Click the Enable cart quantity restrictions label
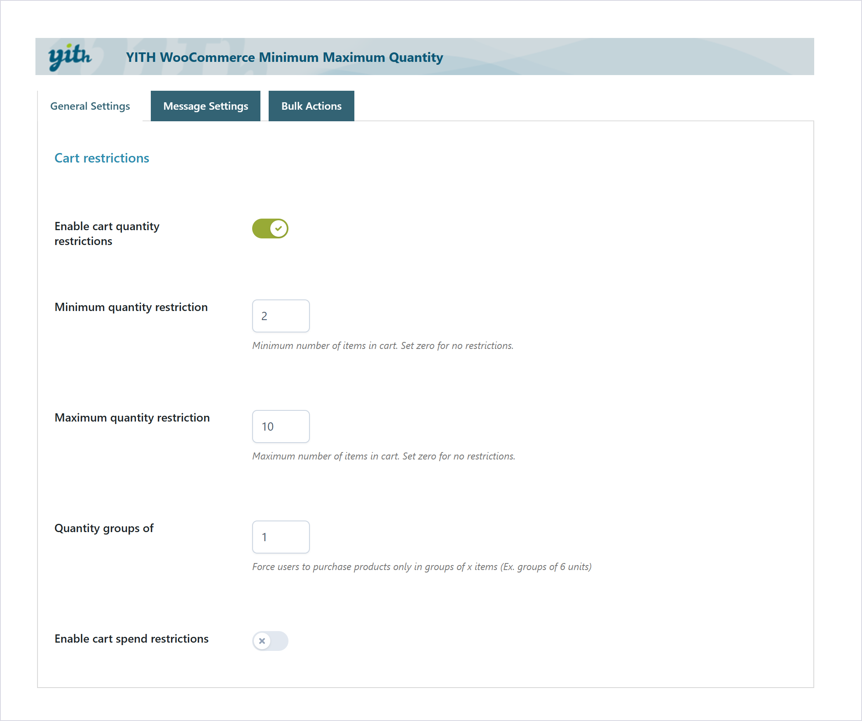Screen dimensions: 862x721 (107, 233)
